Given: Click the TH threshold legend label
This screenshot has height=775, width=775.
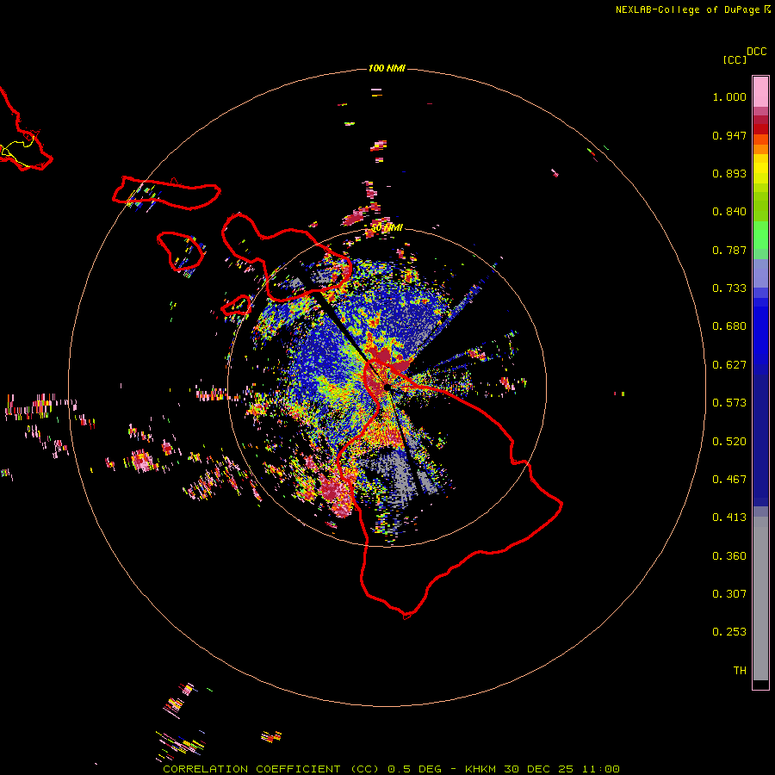Looking at the screenshot, I should click(x=740, y=671).
